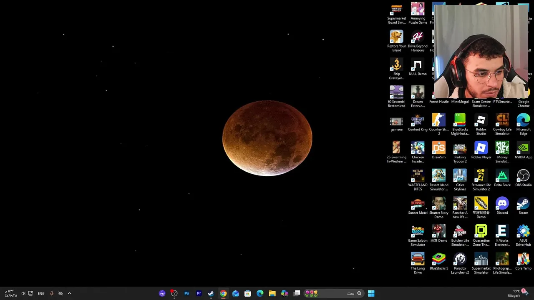Viewport: 534px width, 300px height.
Task: Open NULL Demo desktop icon
Action: point(418,67)
